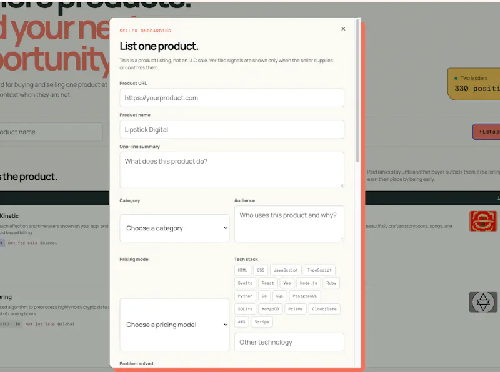Select the JavaScript tech tag
The image size is (500, 372).
tap(286, 270)
